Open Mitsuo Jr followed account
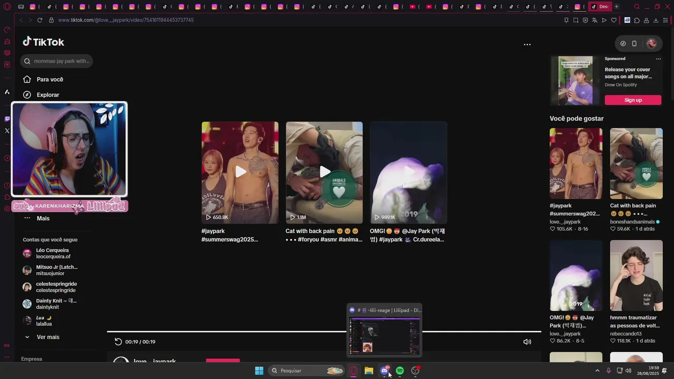Screen dimensions: 674x379 click(50, 270)
